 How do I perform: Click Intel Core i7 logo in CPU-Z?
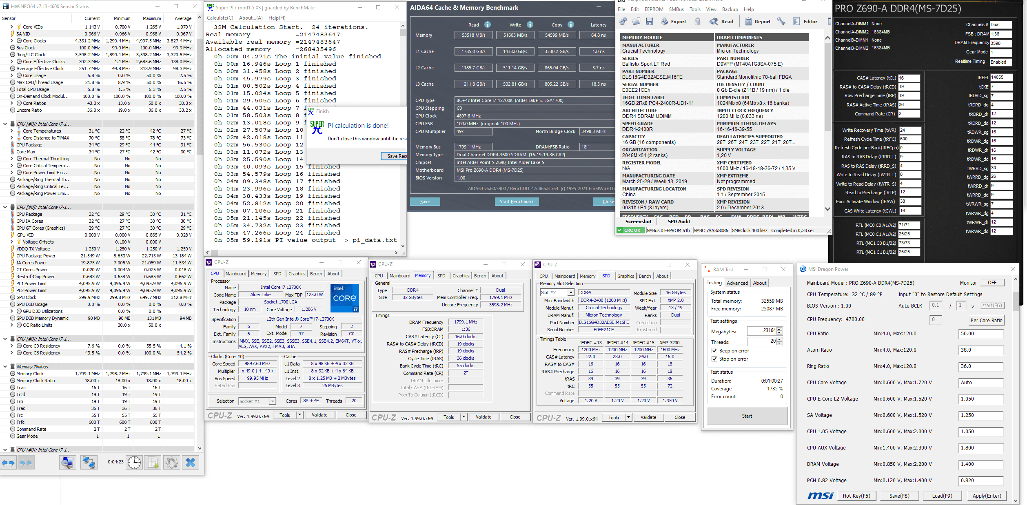point(344,298)
